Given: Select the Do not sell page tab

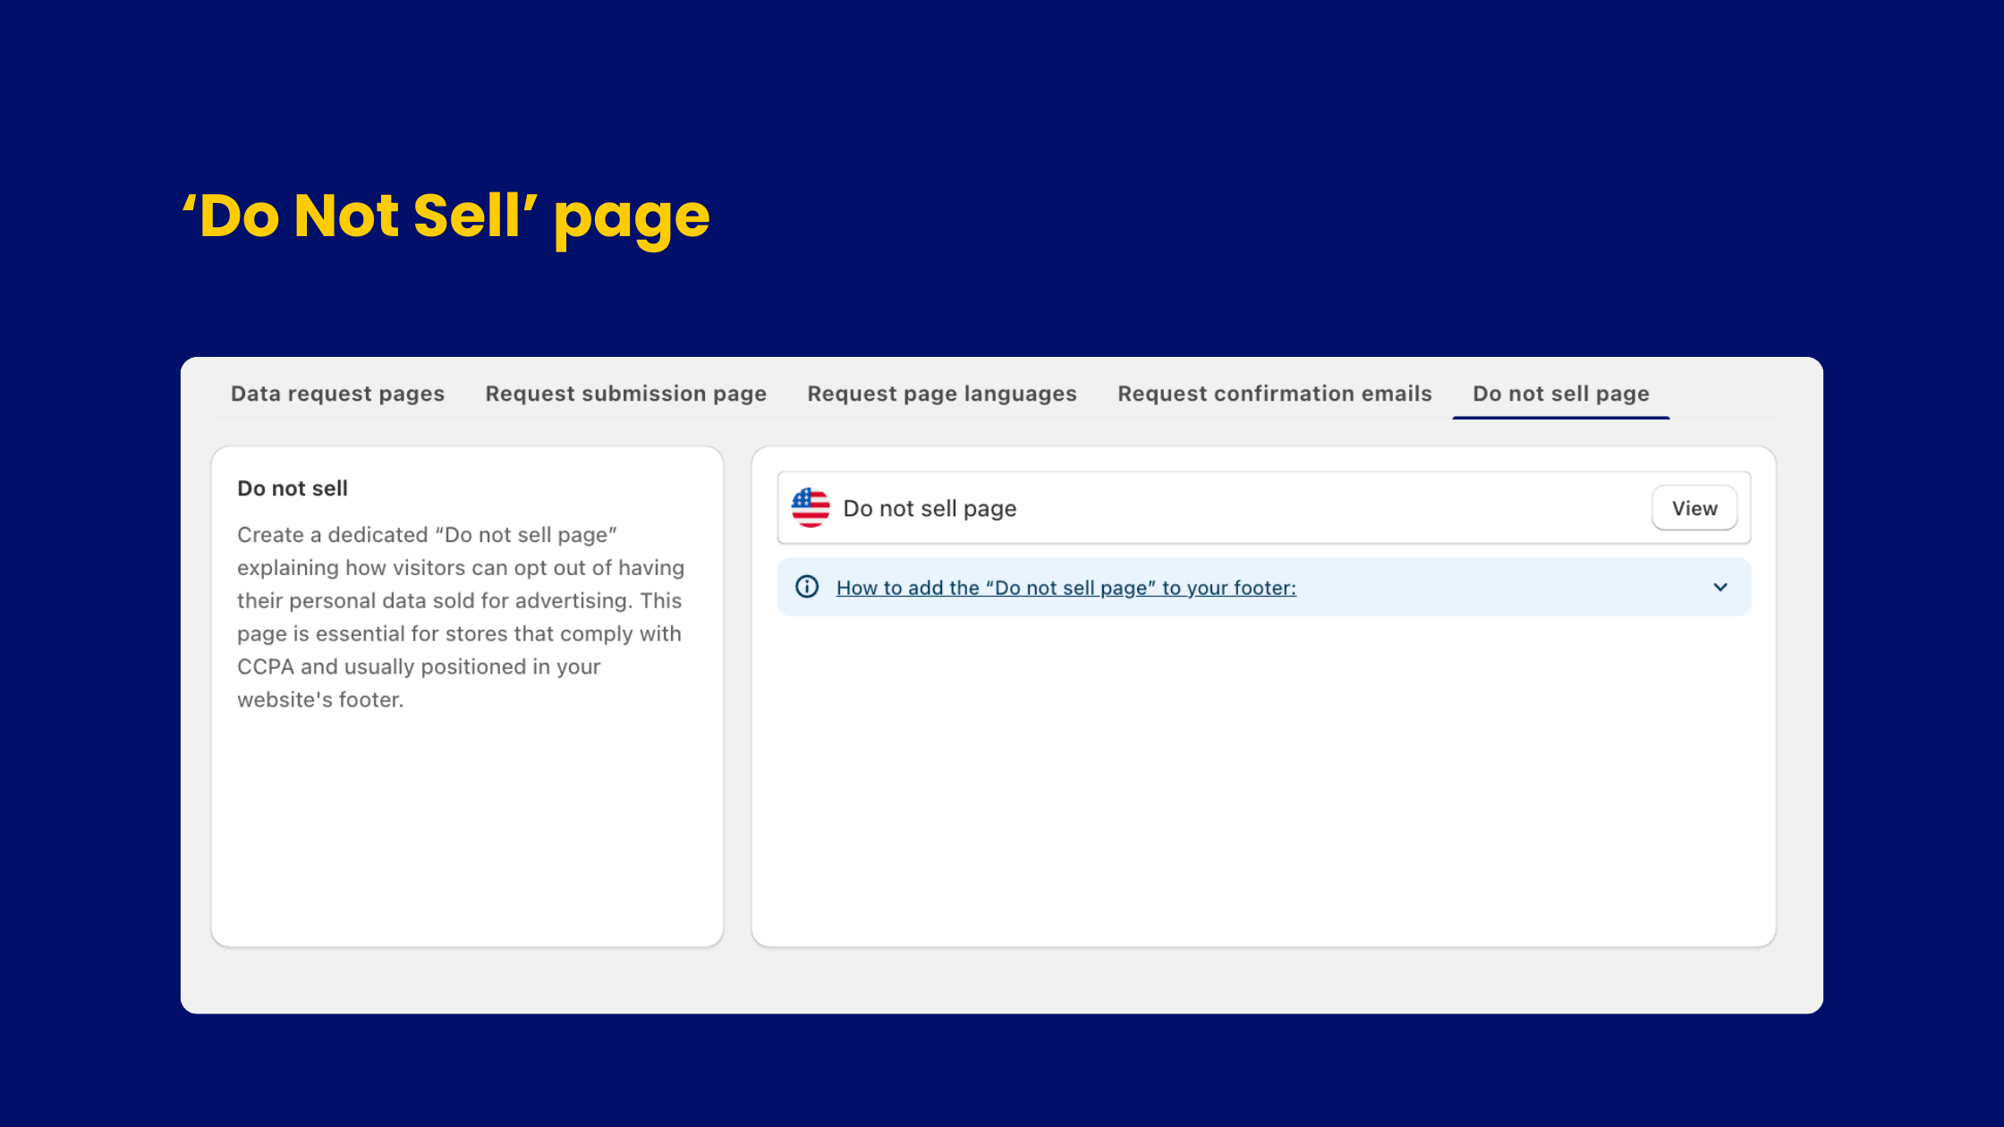Looking at the screenshot, I should coord(1561,394).
